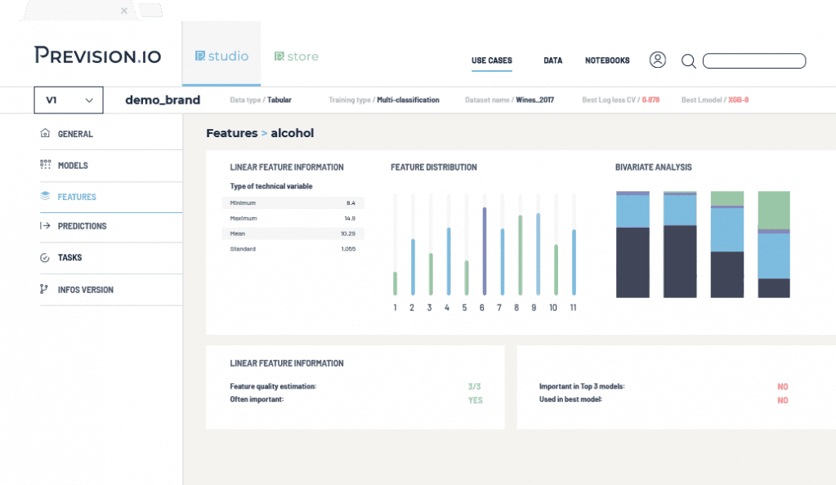The image size is (836, 485).
Task: Click the first stacked bar in Bivariate Analysis
Action: coord(633,244)
